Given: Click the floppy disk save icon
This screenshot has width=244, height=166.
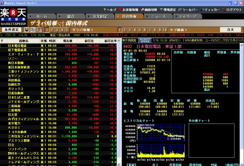Looking at the screenshot, I should pyautogui.click(x=27, y=30).
